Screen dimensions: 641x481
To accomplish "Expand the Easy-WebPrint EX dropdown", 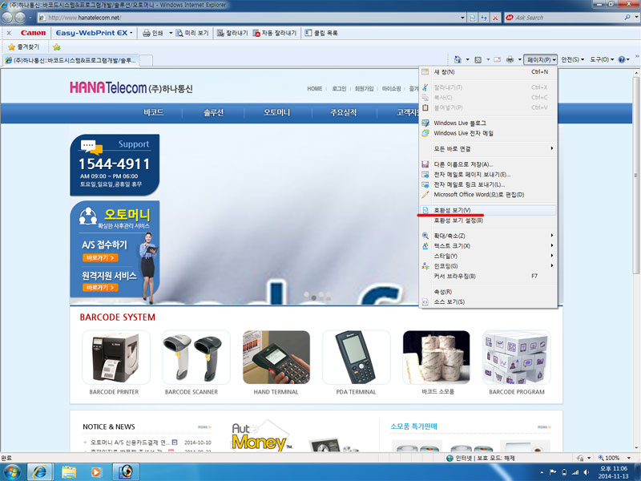I will pos(131,33).
